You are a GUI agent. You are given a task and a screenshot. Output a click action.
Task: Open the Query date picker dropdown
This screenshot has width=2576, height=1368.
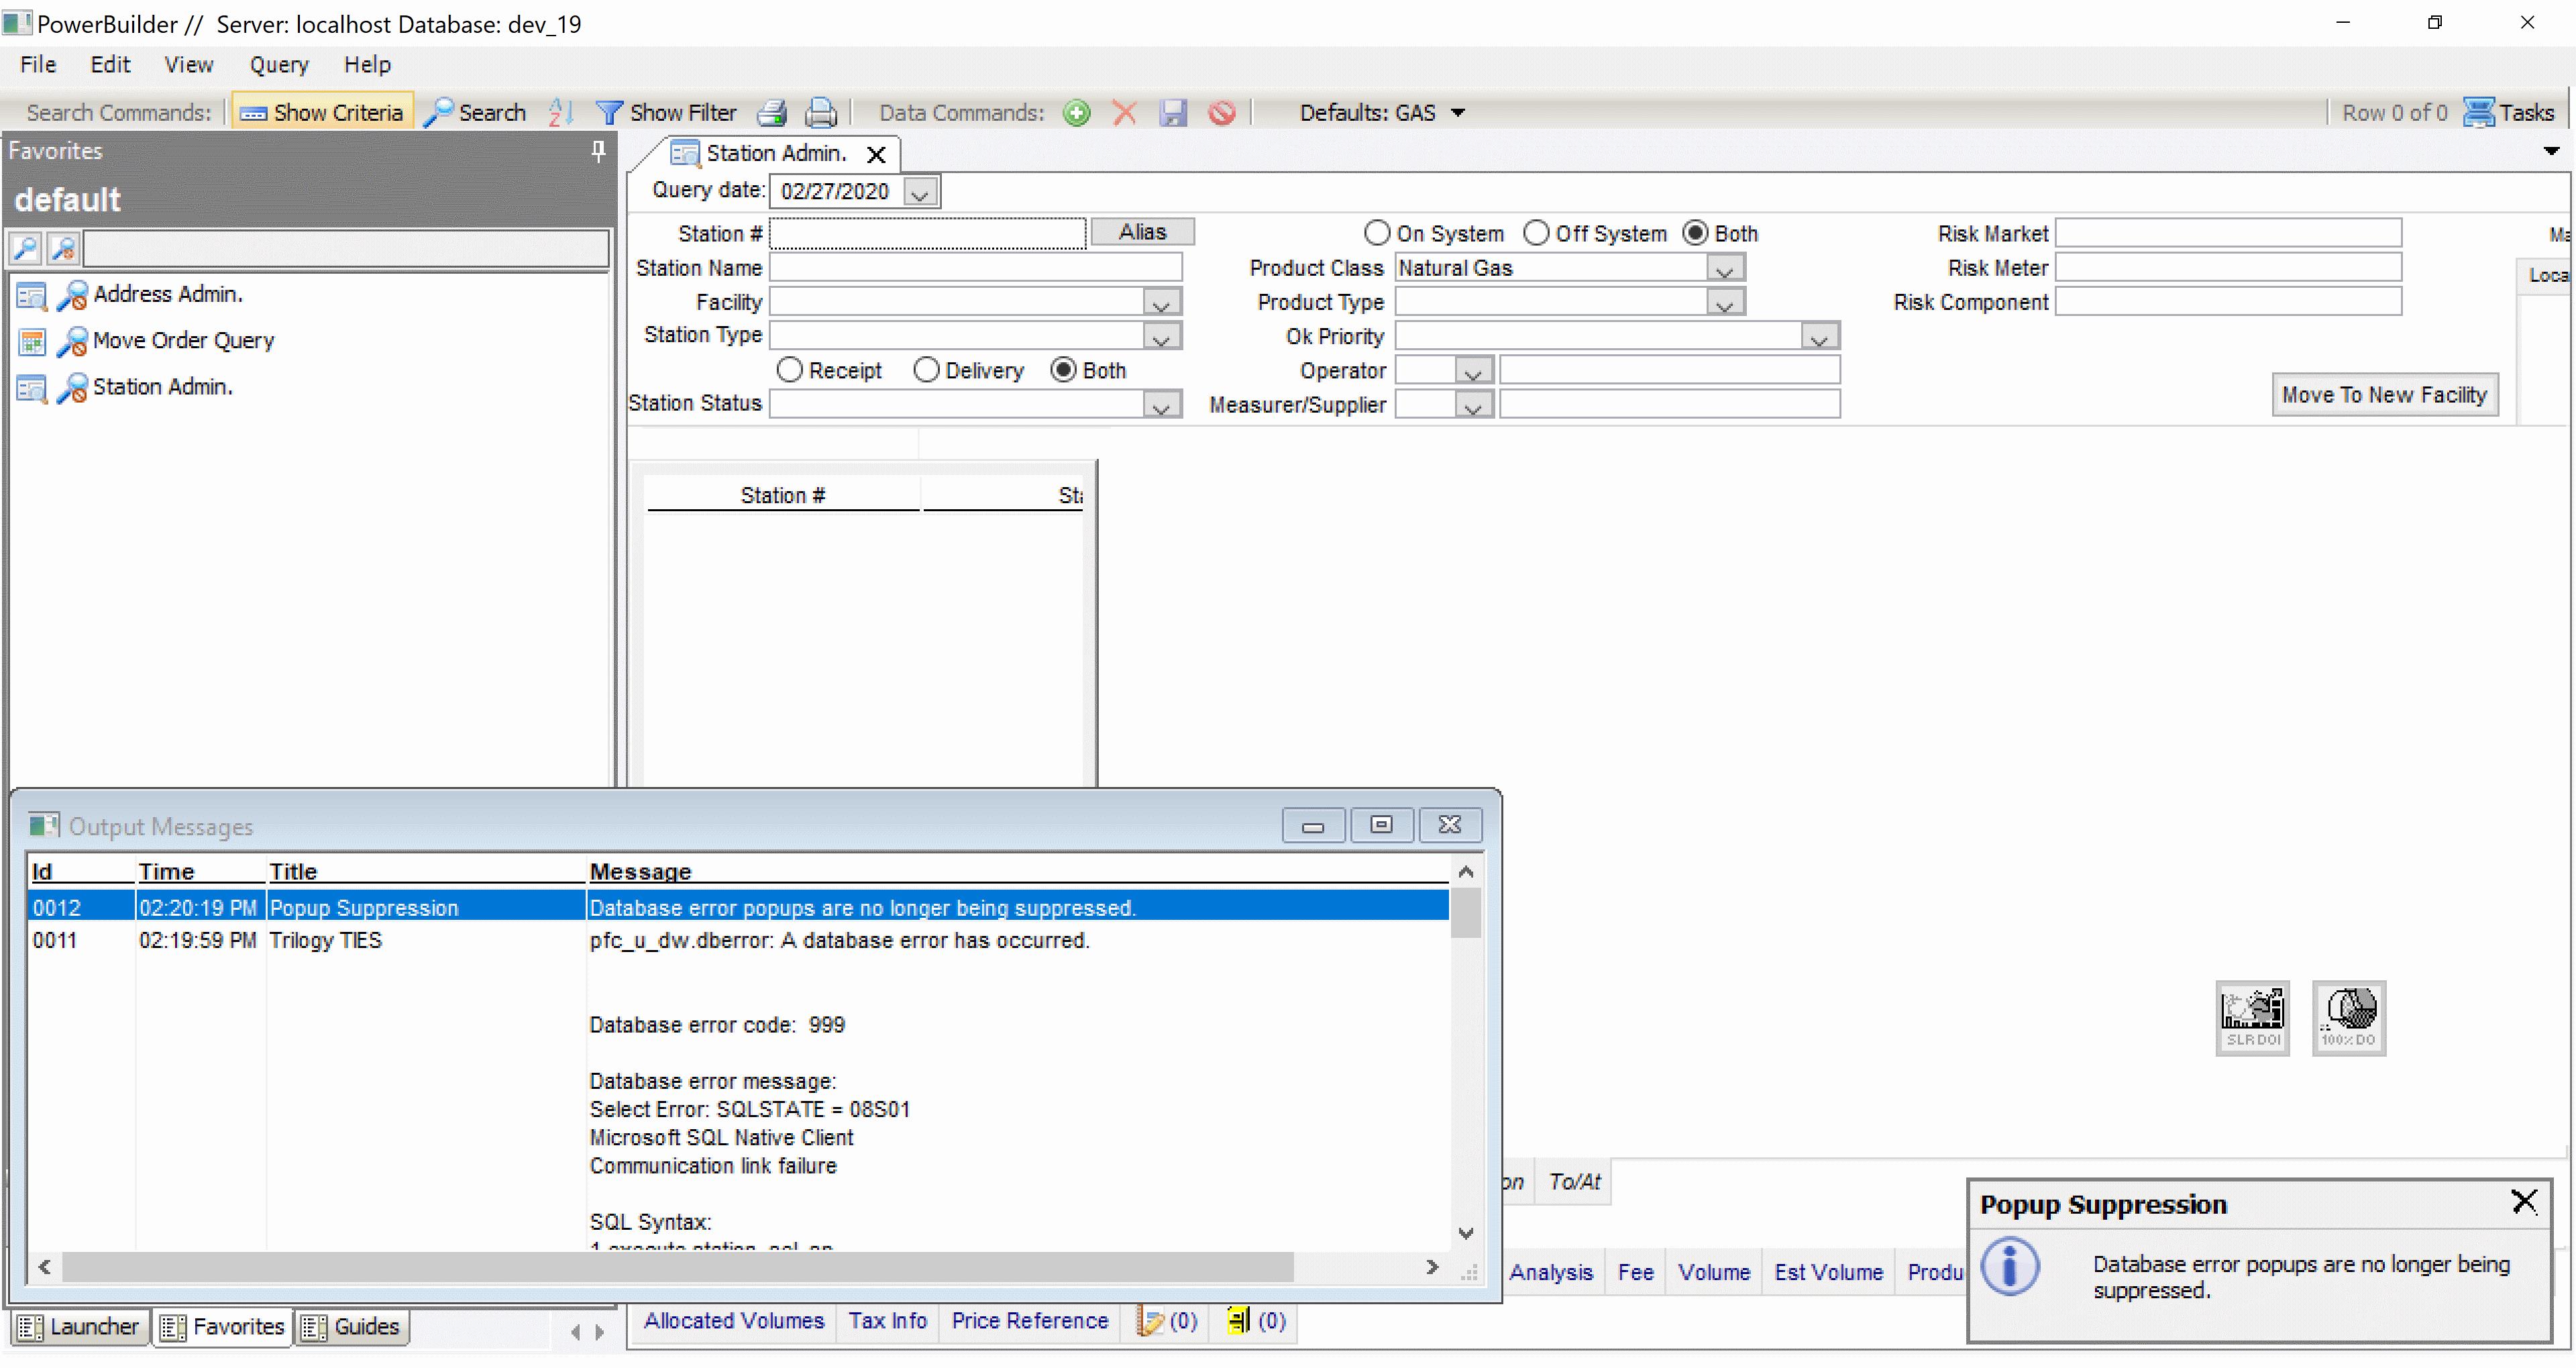pyautogui.click(x=920, y=192)
